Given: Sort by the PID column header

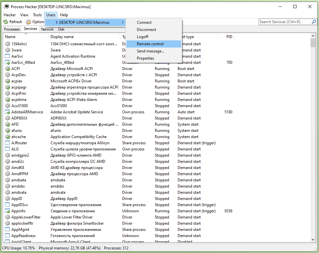Looking at the screenshot, I should tap(226, 37).
